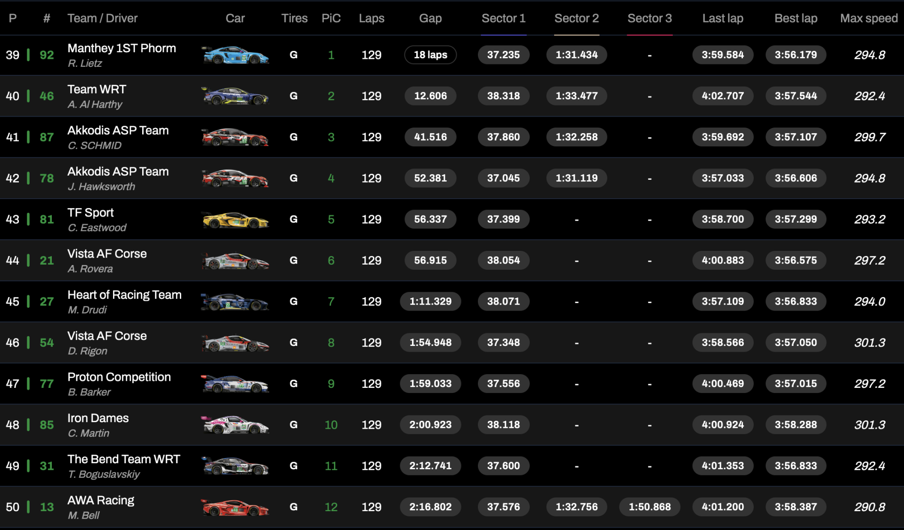The height and width of the screenshot is (530, 904).
Task: Click the Team WRT car image
Action: 235,96
